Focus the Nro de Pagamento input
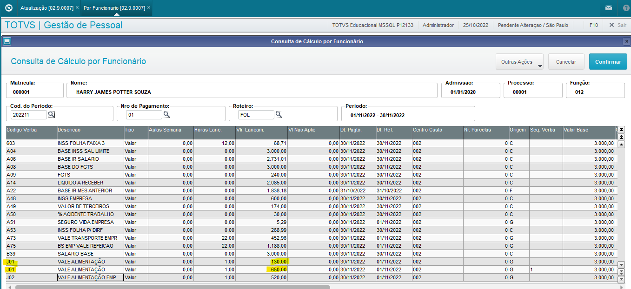 144,114
